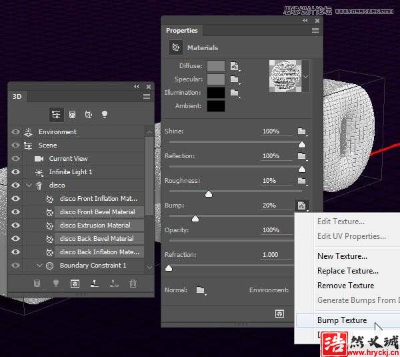The width and height of the screenshot is (400, 357).
Task: Open Illumination color swatch
Action: (x=216, y=93)
